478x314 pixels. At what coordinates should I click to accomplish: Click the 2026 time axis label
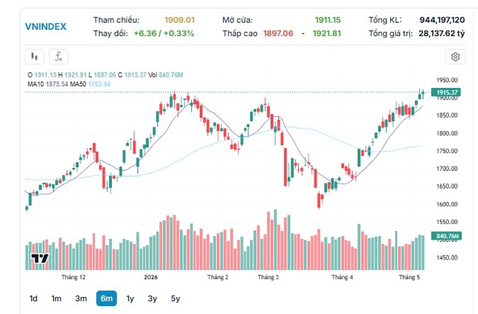click(x=151, y=277)
